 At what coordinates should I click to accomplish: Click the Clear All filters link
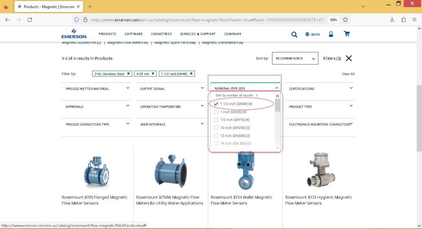pos(348,74)
